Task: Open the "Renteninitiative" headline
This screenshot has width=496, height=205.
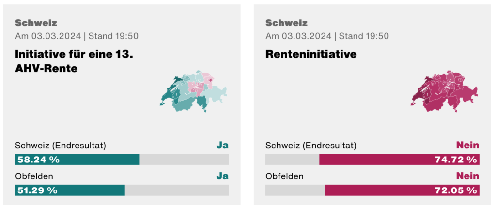Action: point(311,54)
